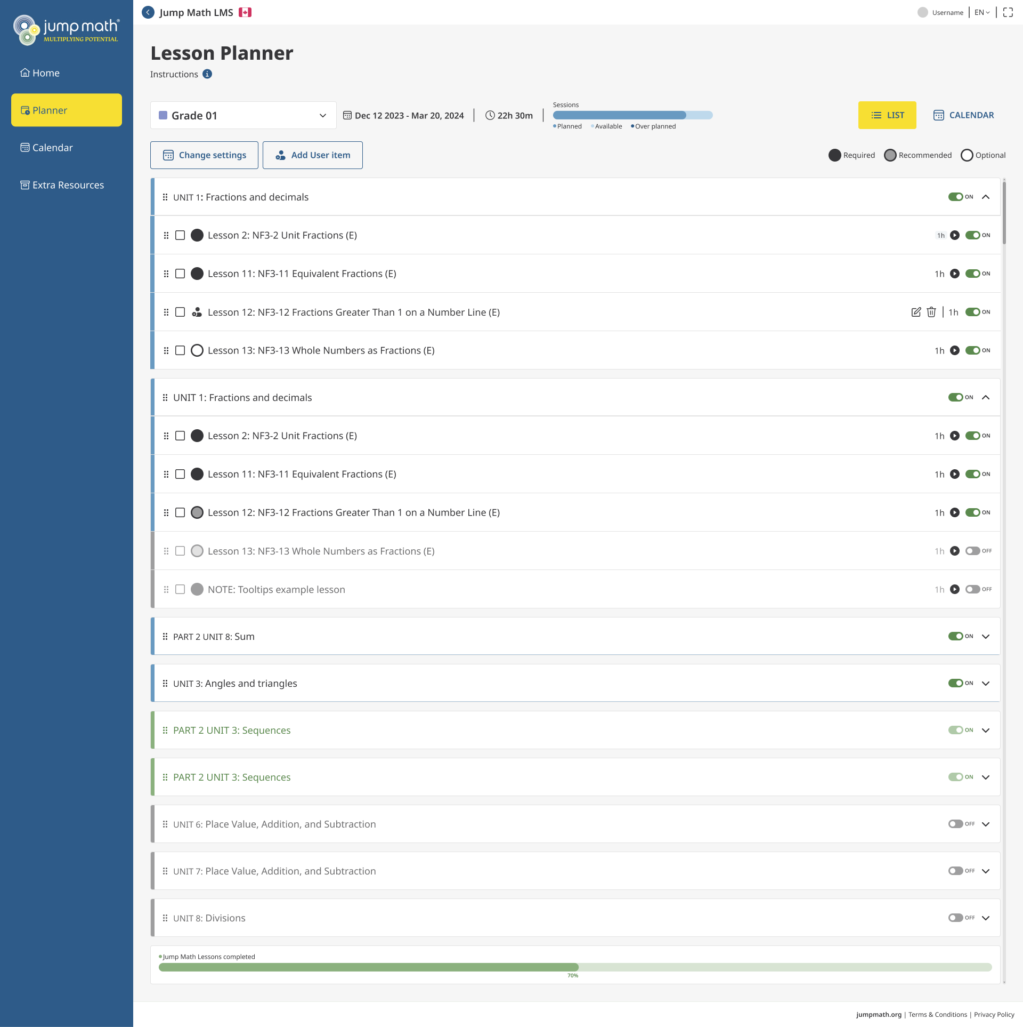Click the back arrow beside Jump Math LMS
Image resolution: width=1023 pixels, height=1027 pixels.
[x=148, y=12]
